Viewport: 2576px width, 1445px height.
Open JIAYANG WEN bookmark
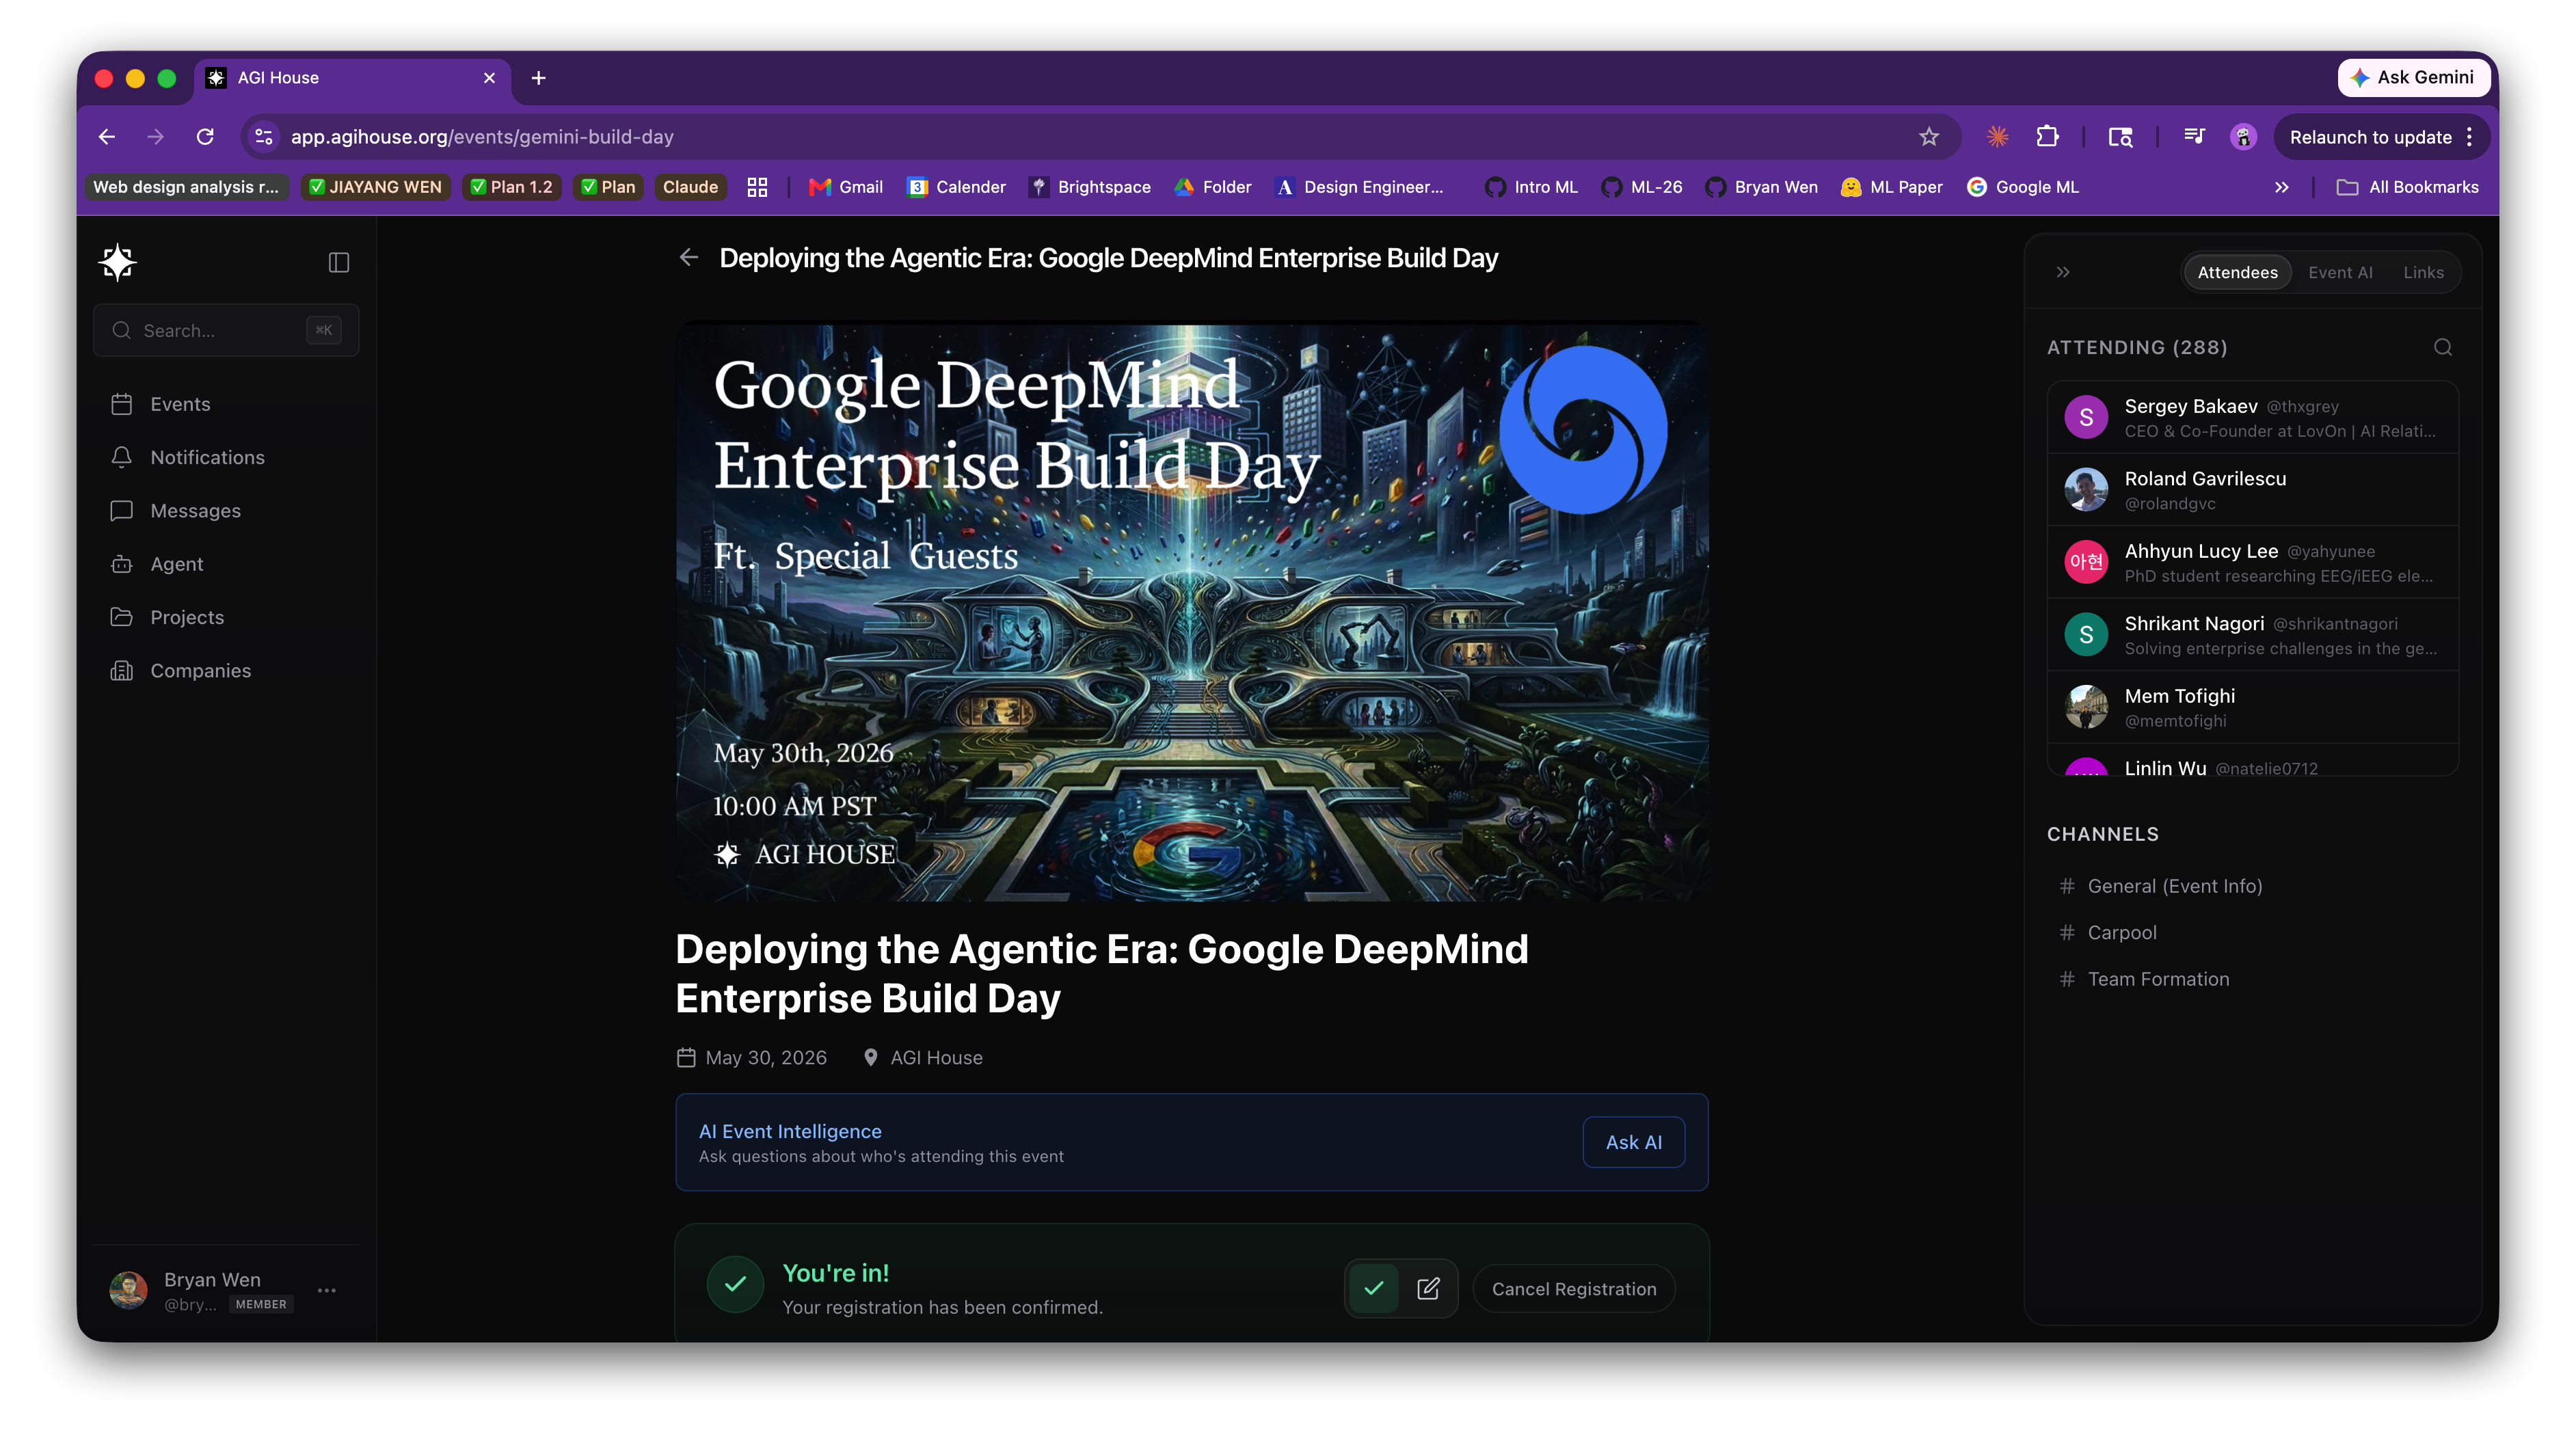(375, 187)
